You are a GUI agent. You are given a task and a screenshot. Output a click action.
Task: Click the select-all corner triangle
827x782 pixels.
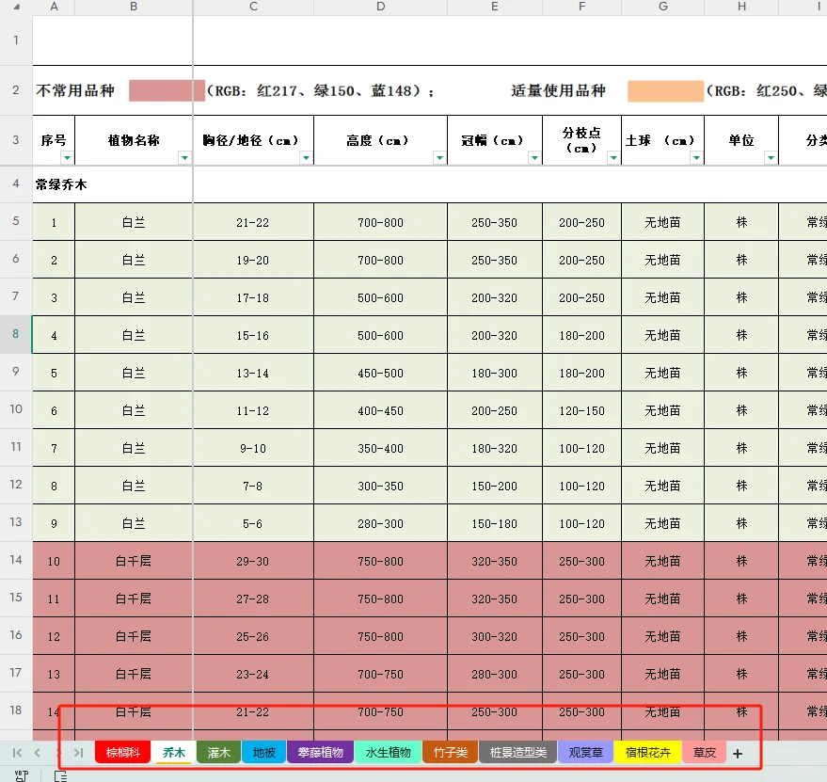16,7
